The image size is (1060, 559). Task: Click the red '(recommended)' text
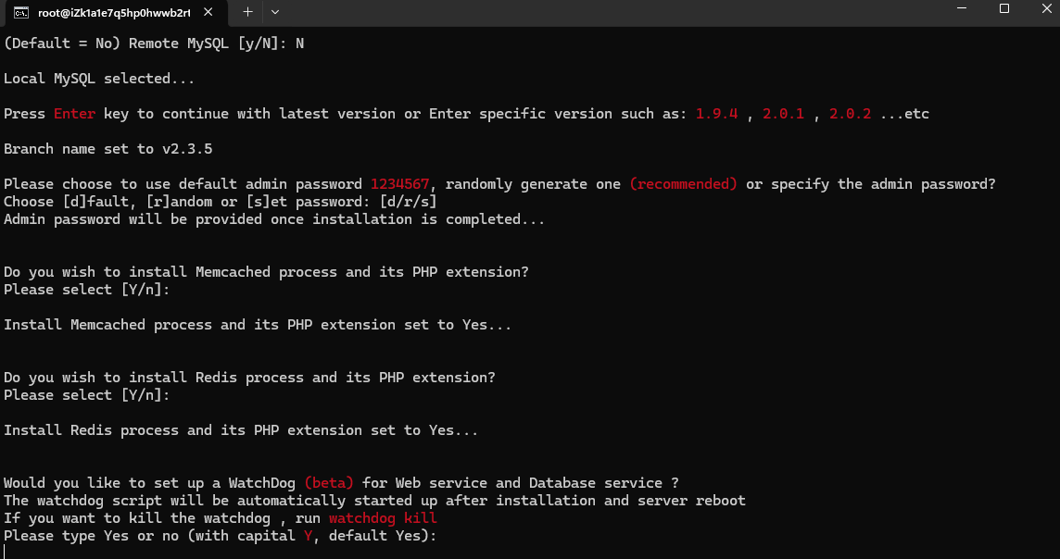tap(684, 184)
